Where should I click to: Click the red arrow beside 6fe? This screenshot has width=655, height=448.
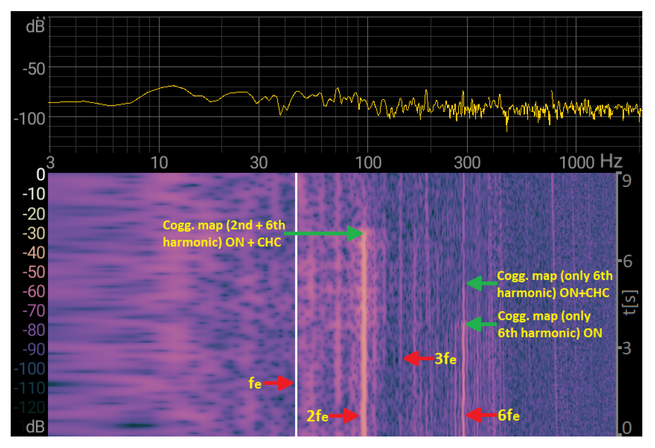[x=481, y=415]
